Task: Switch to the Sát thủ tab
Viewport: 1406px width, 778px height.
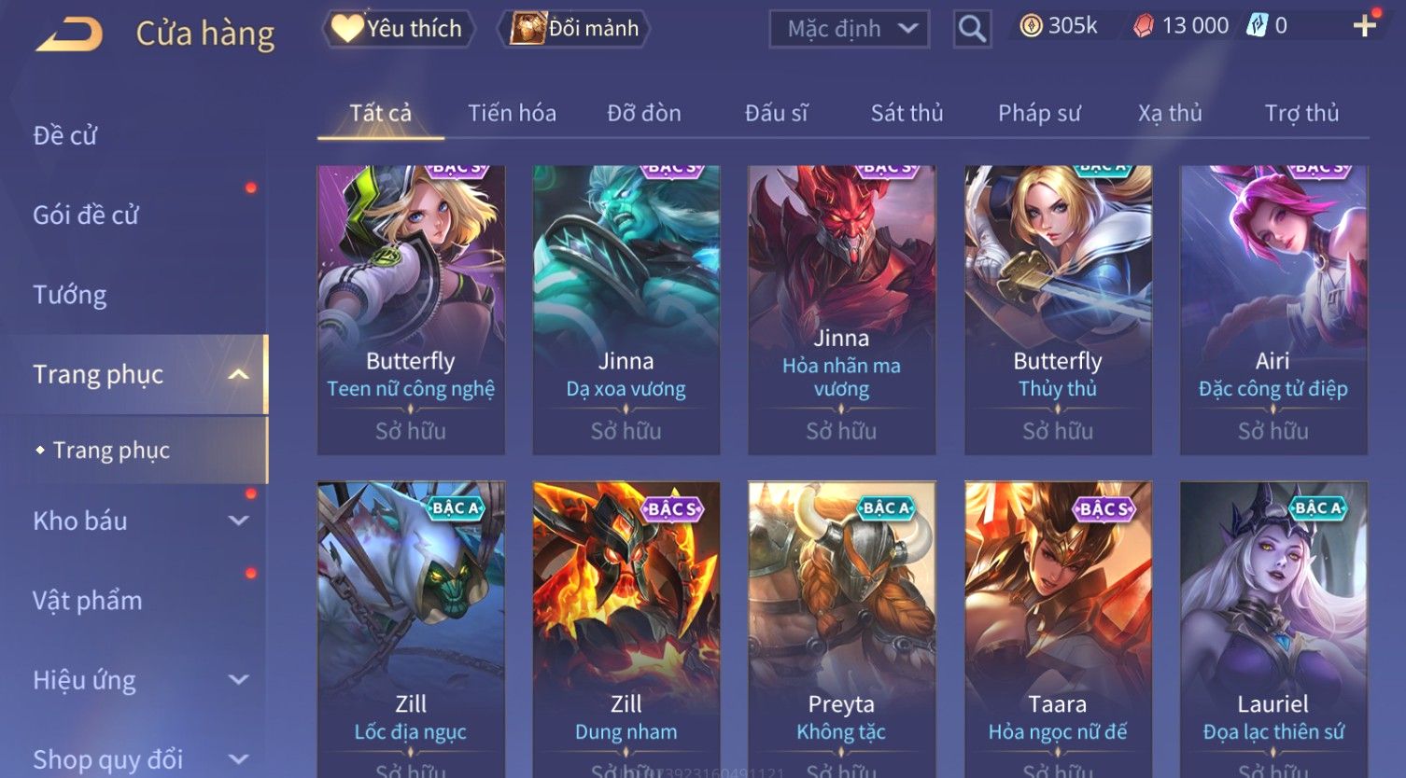Action: click(907, 113)
